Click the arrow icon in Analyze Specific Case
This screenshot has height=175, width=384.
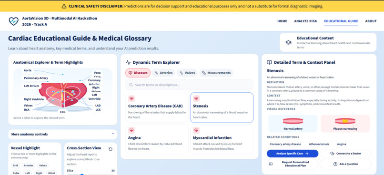[307, 154]
